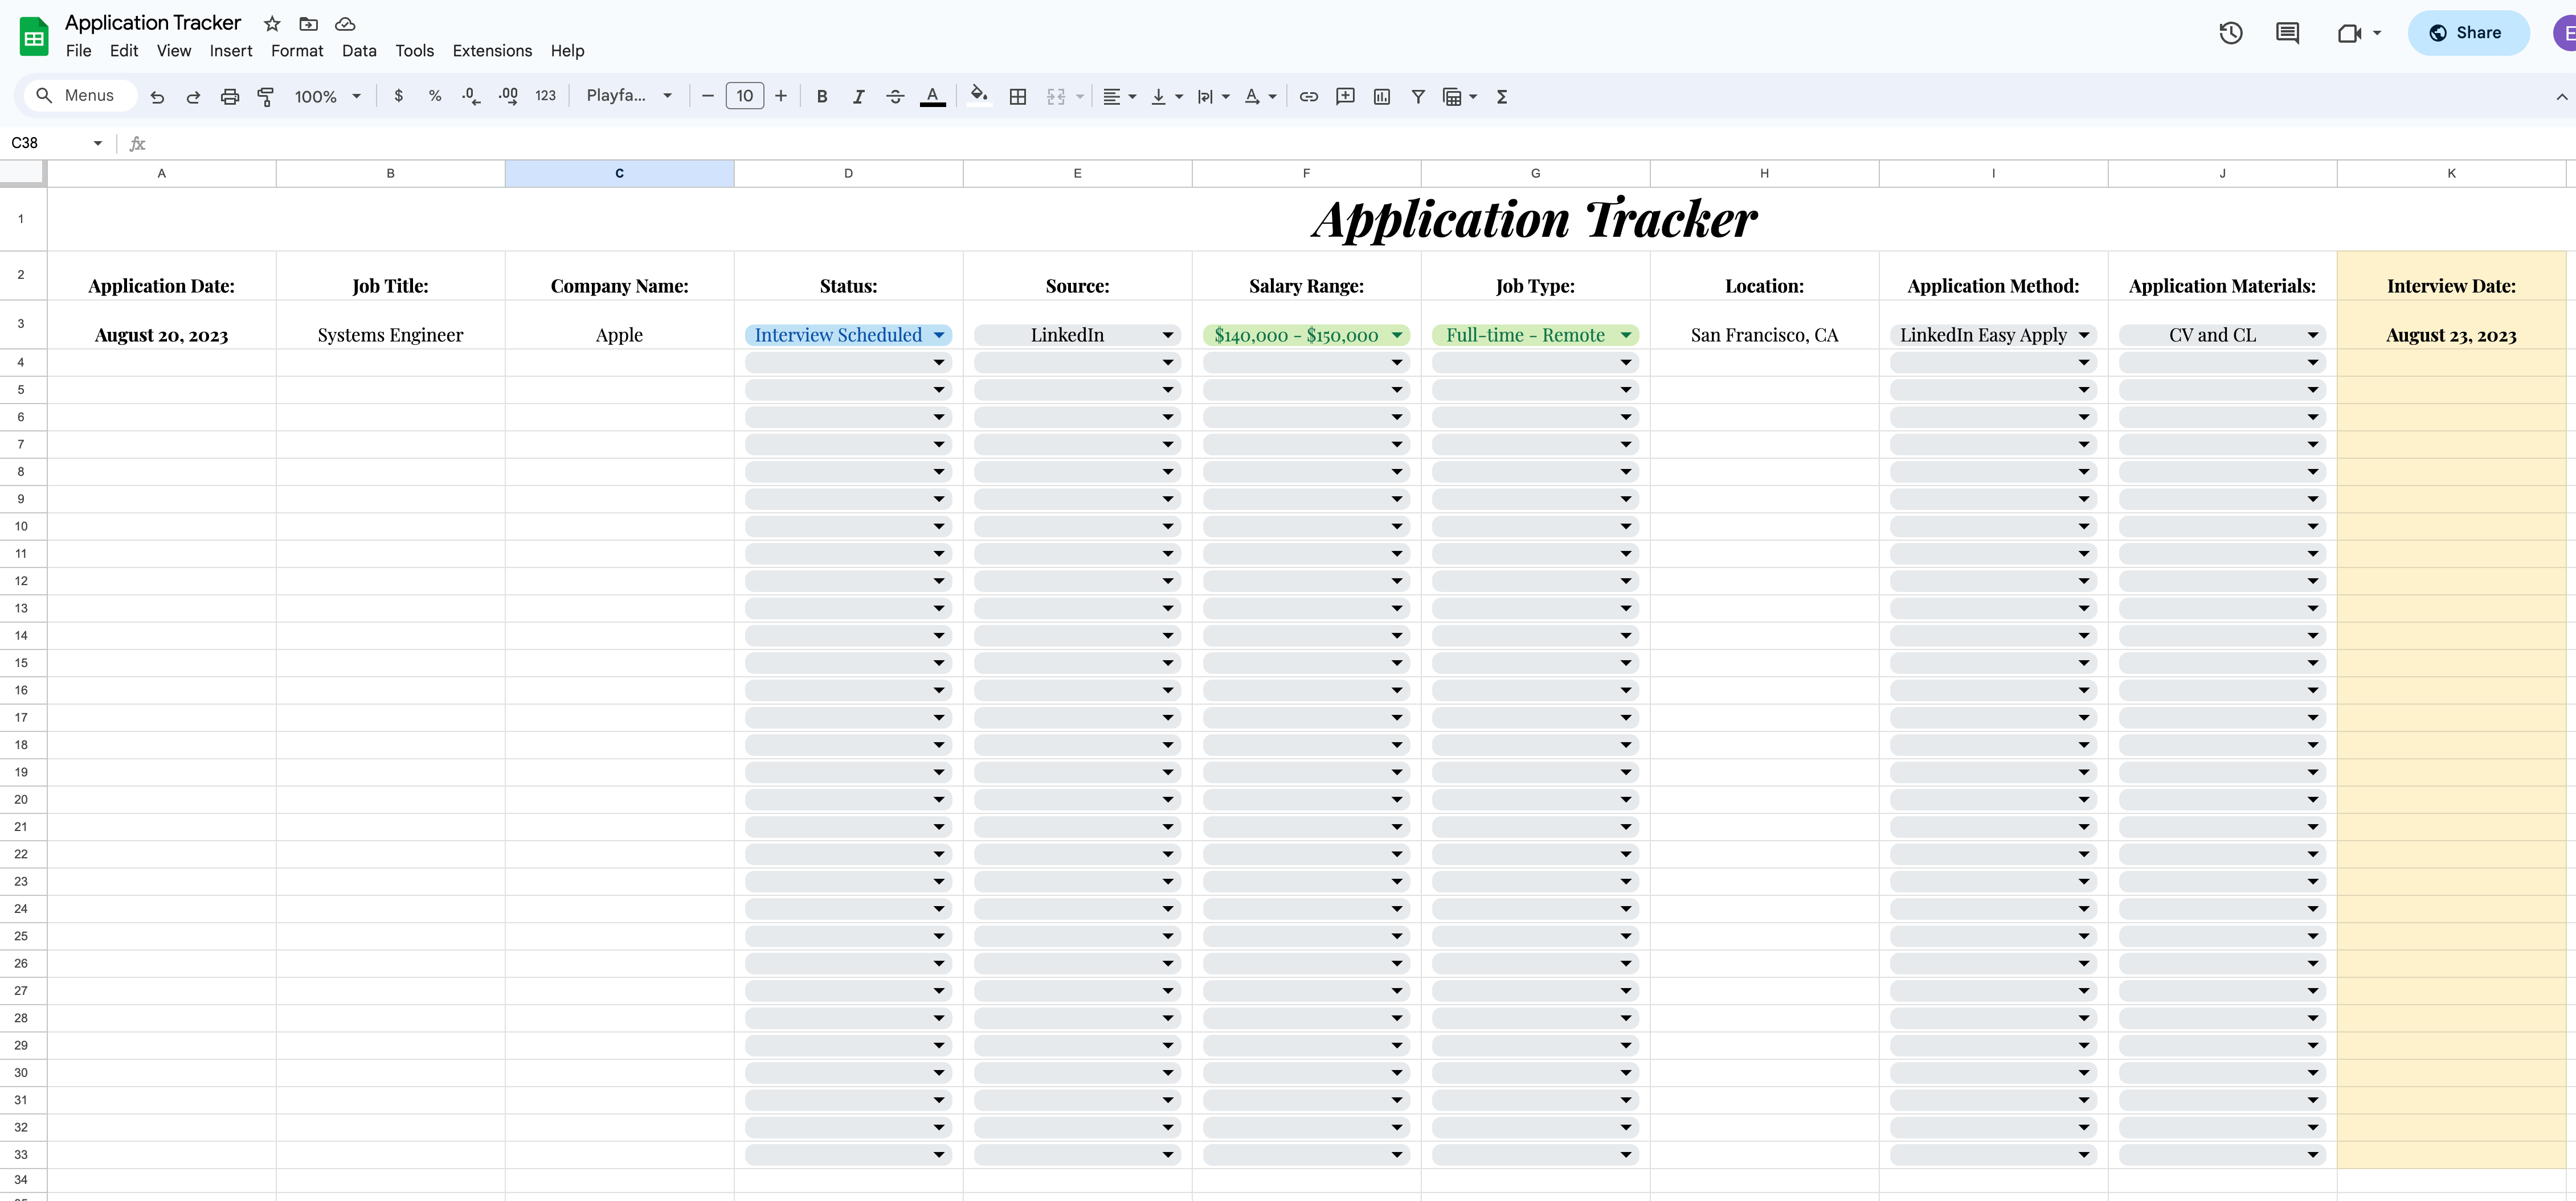Open the functions sigma menu

1502,97
